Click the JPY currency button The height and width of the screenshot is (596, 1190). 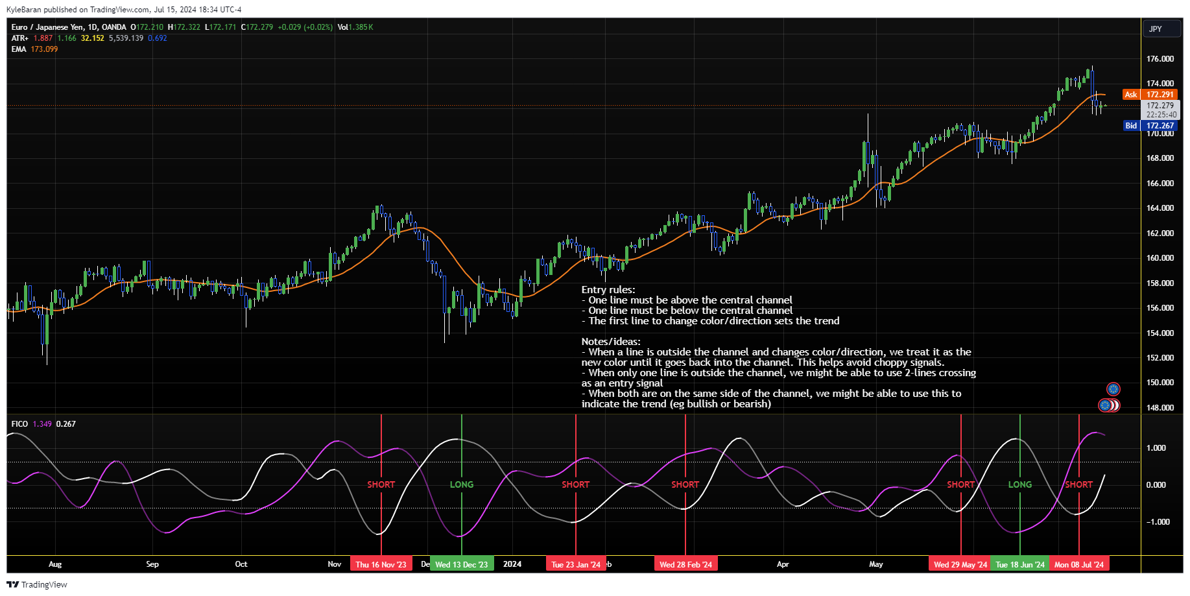click(x=1161, y=29)
